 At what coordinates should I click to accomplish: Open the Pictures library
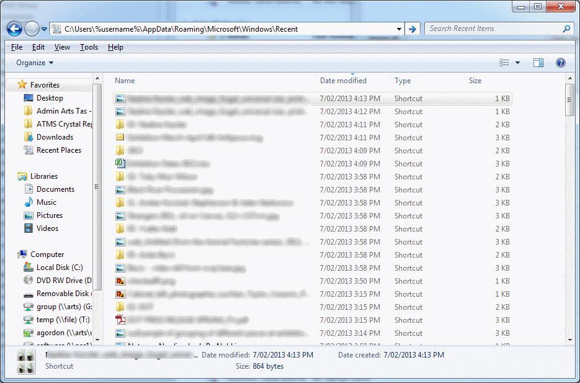tap(50, 215)
